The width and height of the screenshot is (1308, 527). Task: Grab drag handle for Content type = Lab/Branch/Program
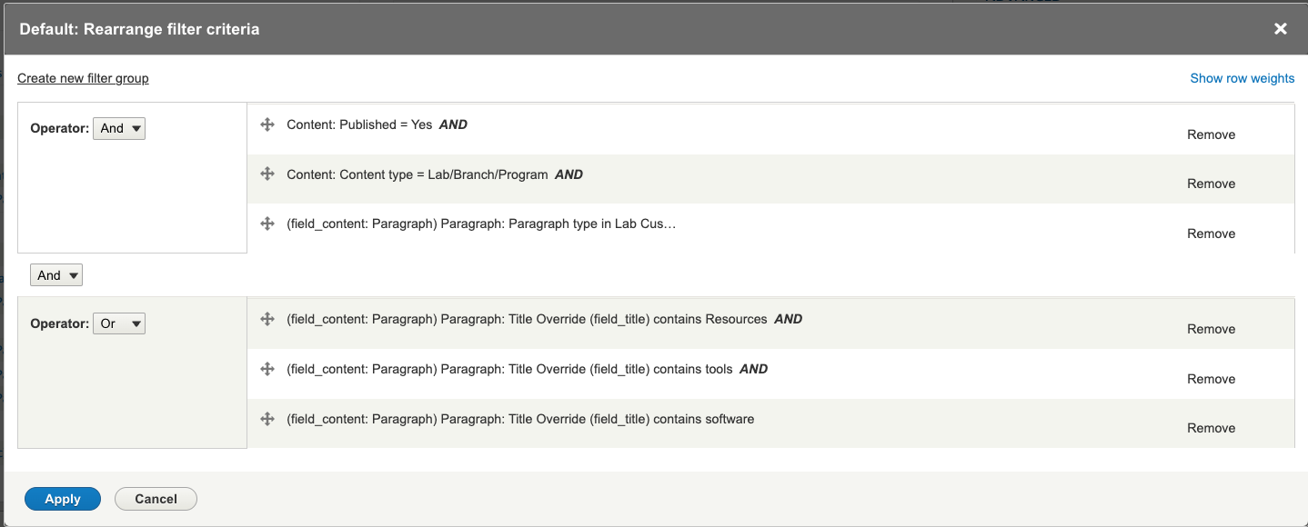coord(267,174)
